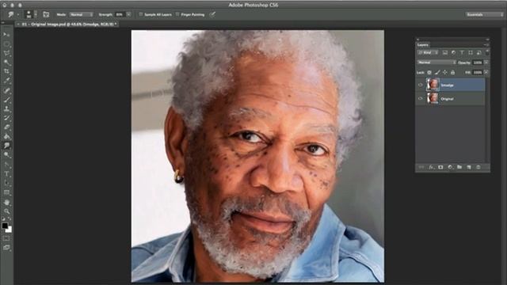Select the Layers panel tab
The image size is (507, 285).
pos(422,45)
